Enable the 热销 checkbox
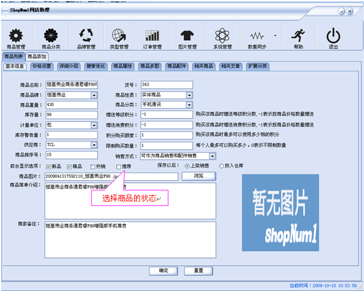 [93, 166]
